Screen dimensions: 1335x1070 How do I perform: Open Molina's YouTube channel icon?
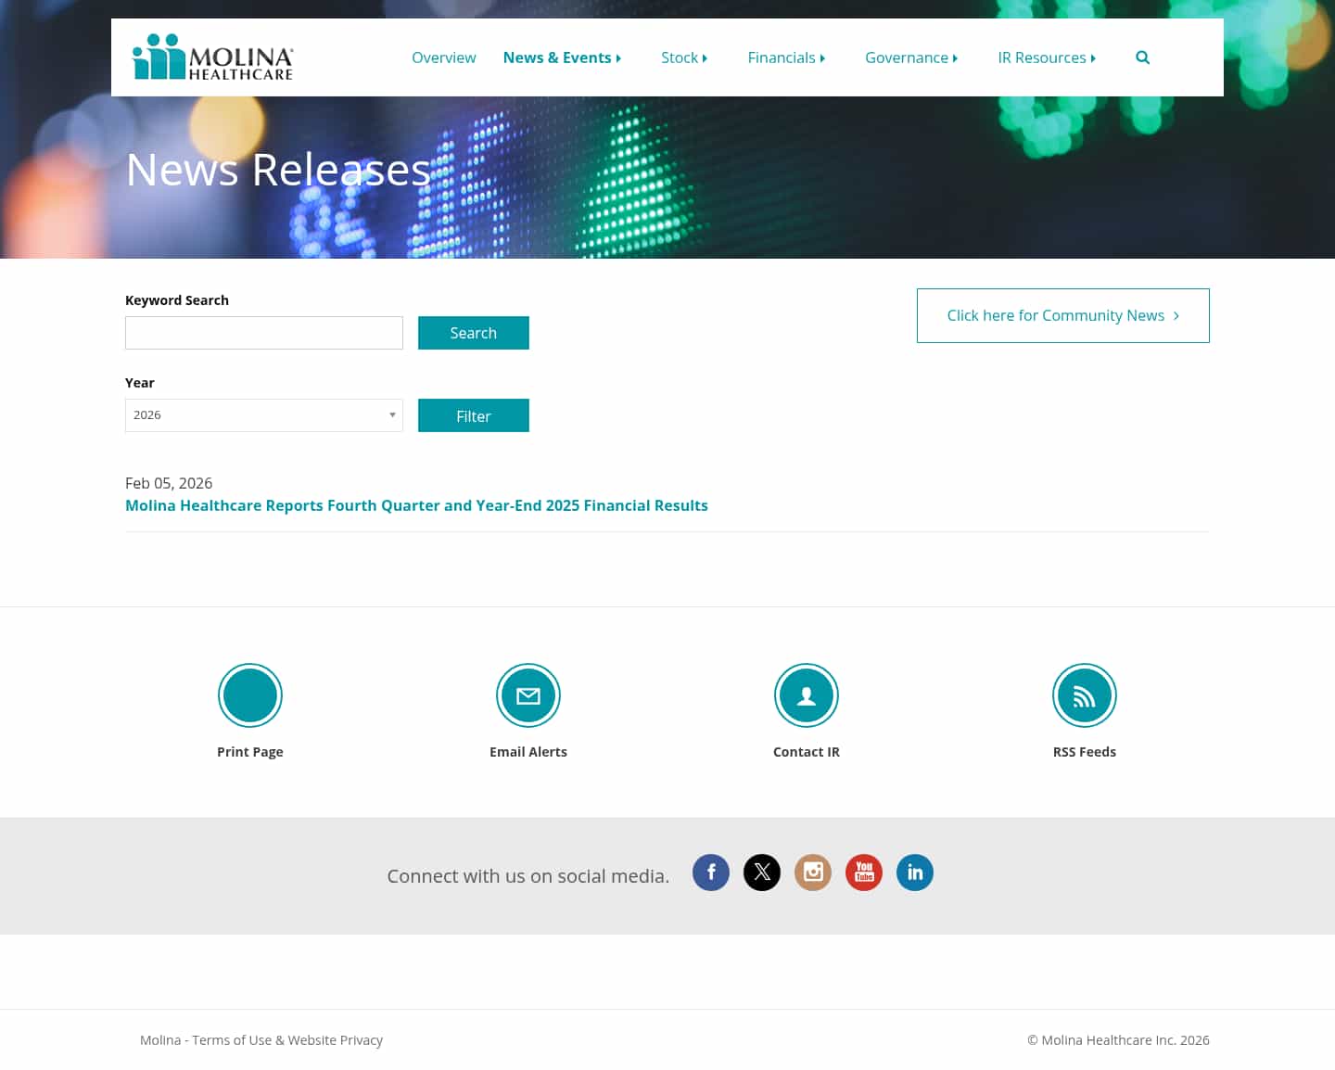(864, 873)
